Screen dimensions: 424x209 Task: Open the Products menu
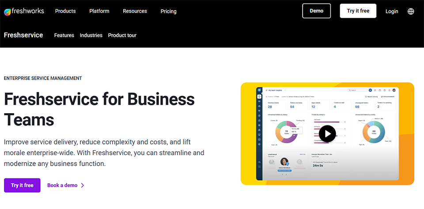[65, 11]
